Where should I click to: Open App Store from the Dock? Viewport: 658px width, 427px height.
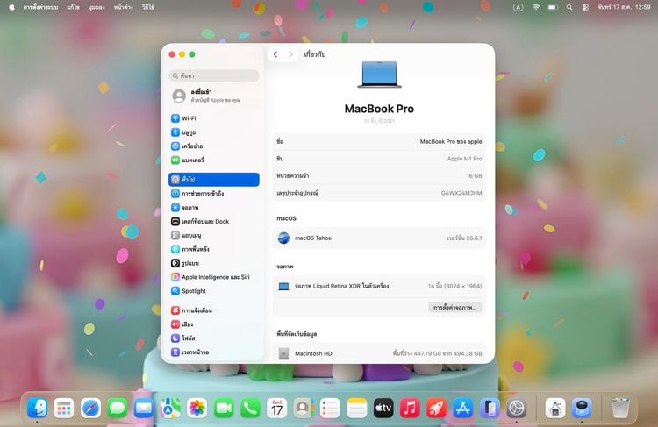463,408
